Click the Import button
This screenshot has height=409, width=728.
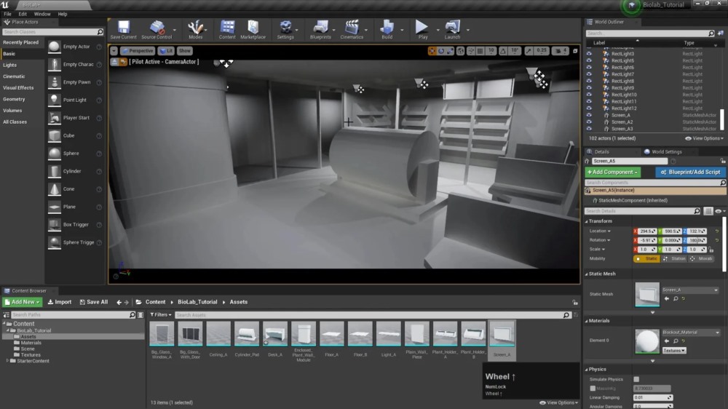[60, 302]
